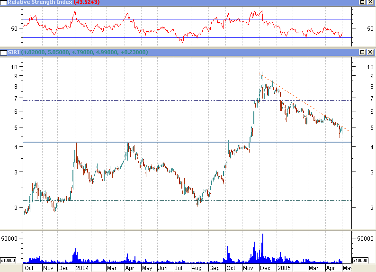Select the upper blue RSI overbought line
Image resolution: width=376 pixels, height=272 pixels.
click(x=187, y=19)
